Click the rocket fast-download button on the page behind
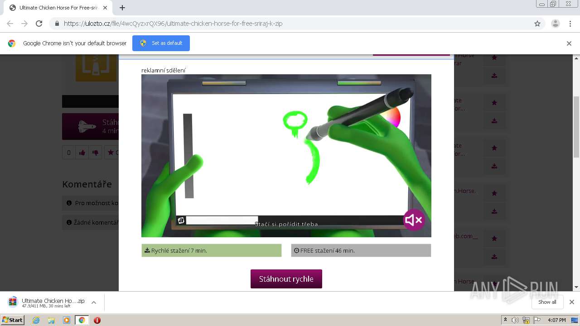The image size is (580, 326). (x=90, y=126)
